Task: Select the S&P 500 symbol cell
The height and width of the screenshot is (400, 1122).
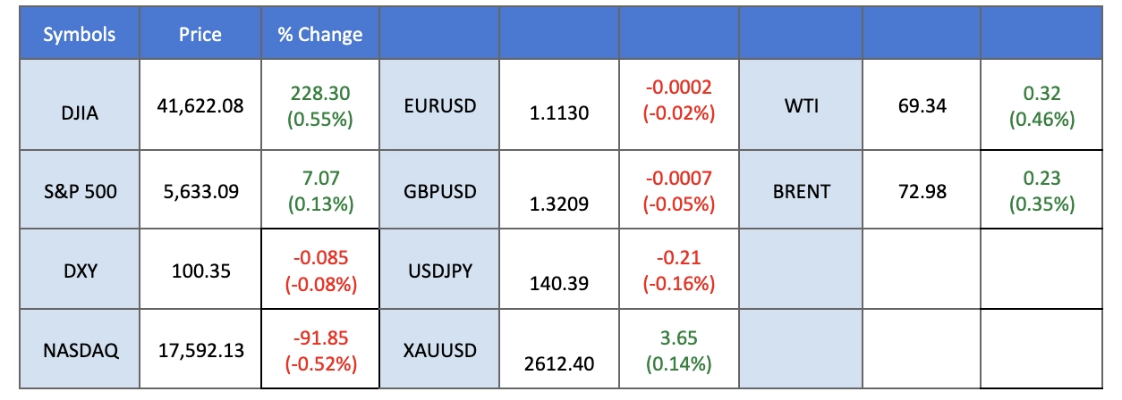Action: coord(80,190)
